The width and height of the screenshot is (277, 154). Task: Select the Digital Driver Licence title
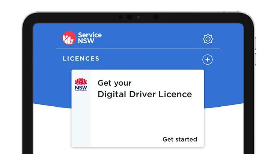click(145, 94)
